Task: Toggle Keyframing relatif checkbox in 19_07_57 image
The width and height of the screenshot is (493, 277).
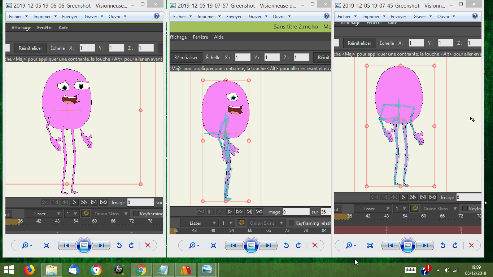Action: (x=292, y=223)
